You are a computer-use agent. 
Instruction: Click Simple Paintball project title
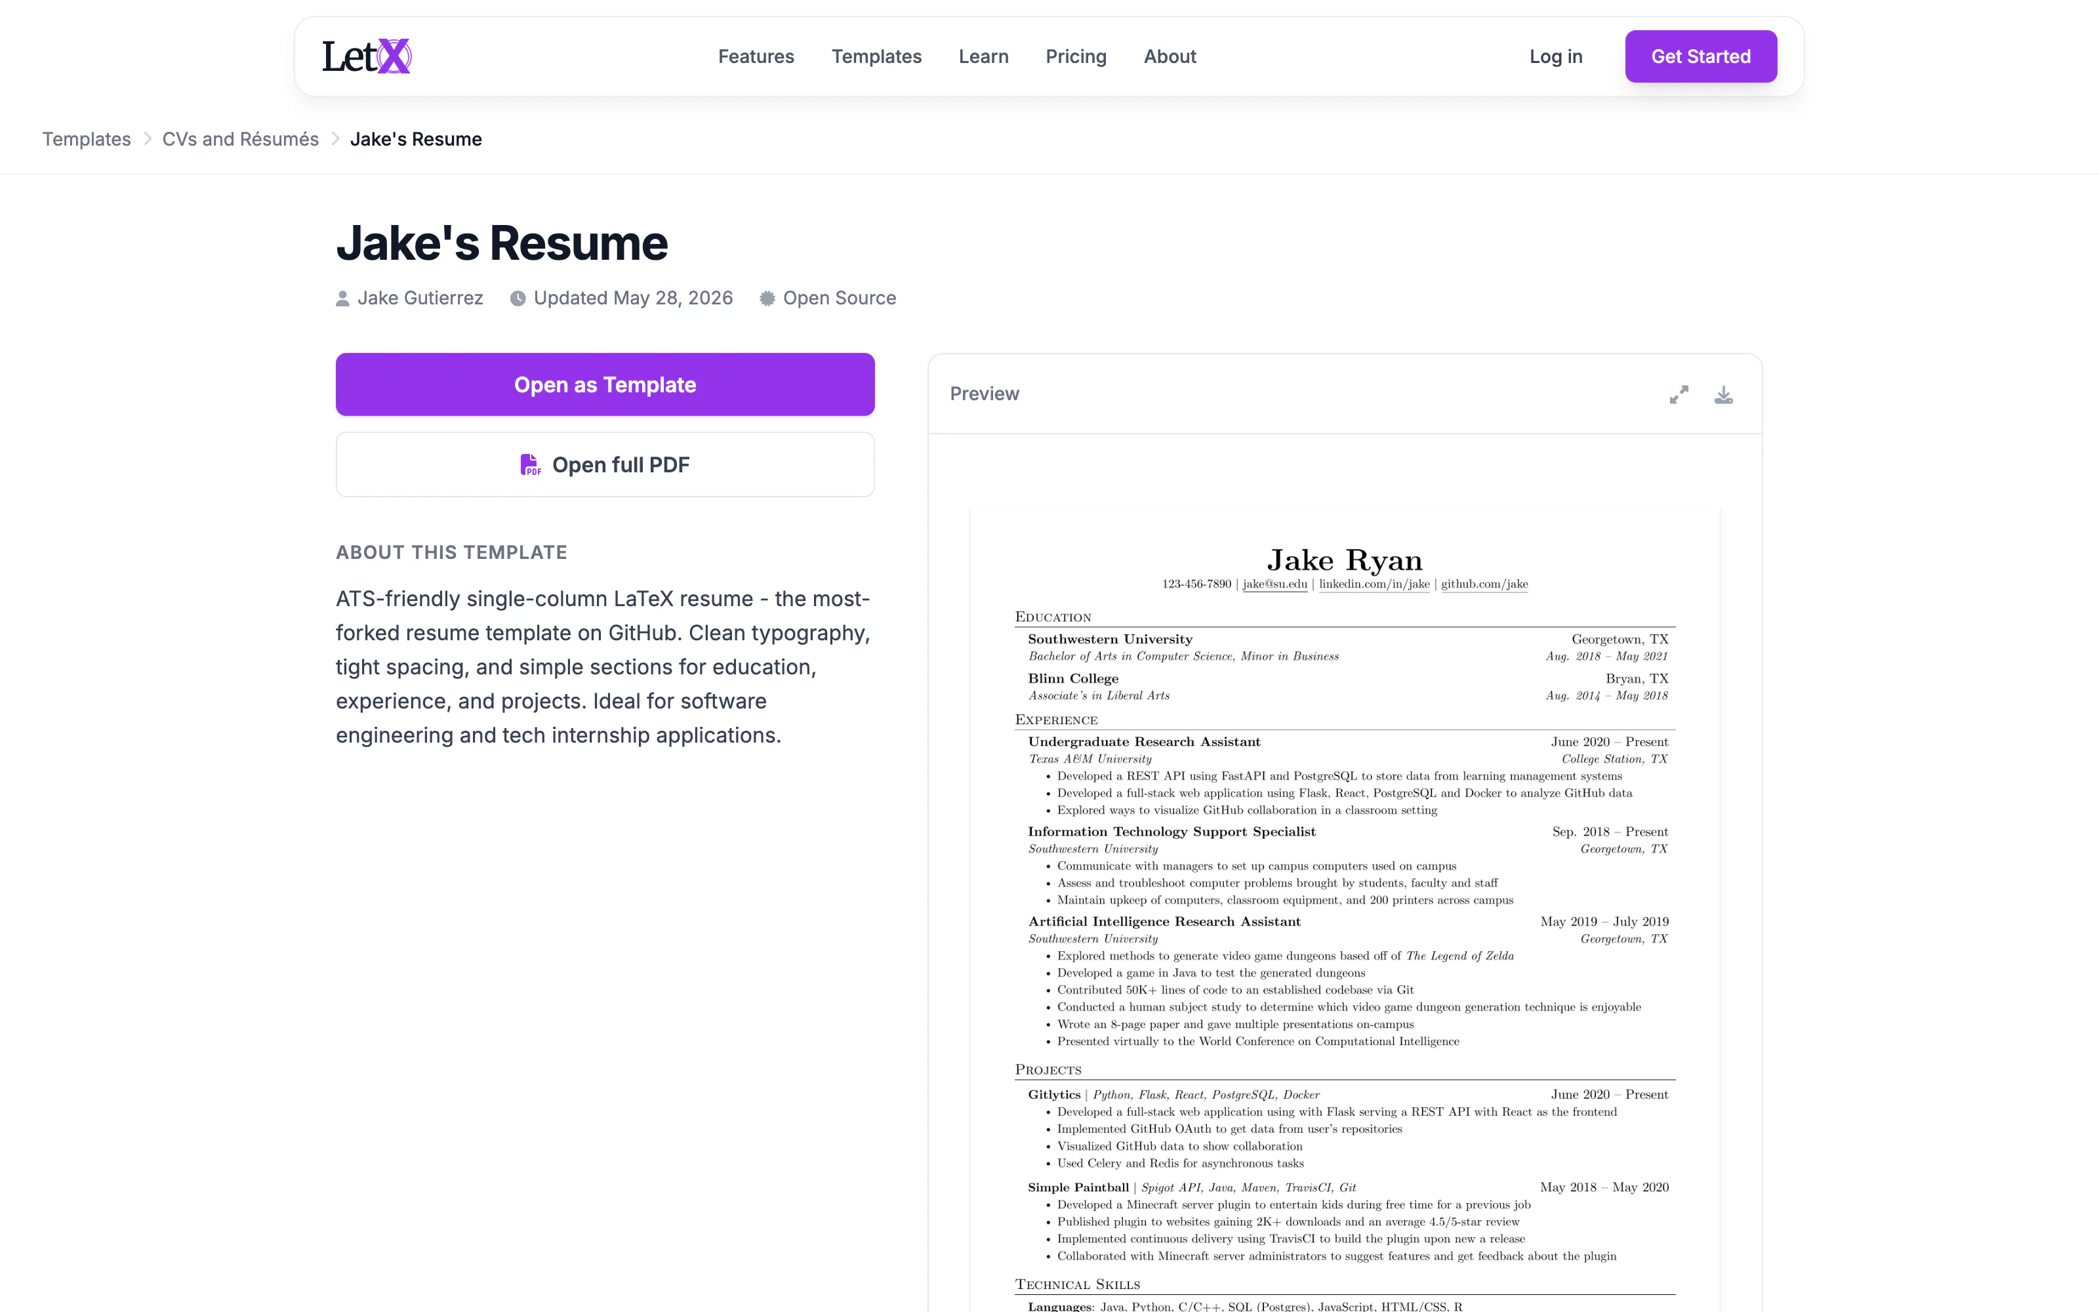[1078, 1188]
